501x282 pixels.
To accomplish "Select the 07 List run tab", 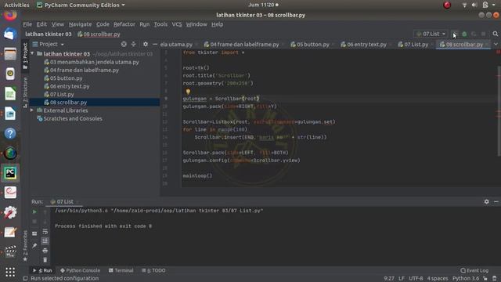I will 64,202.
